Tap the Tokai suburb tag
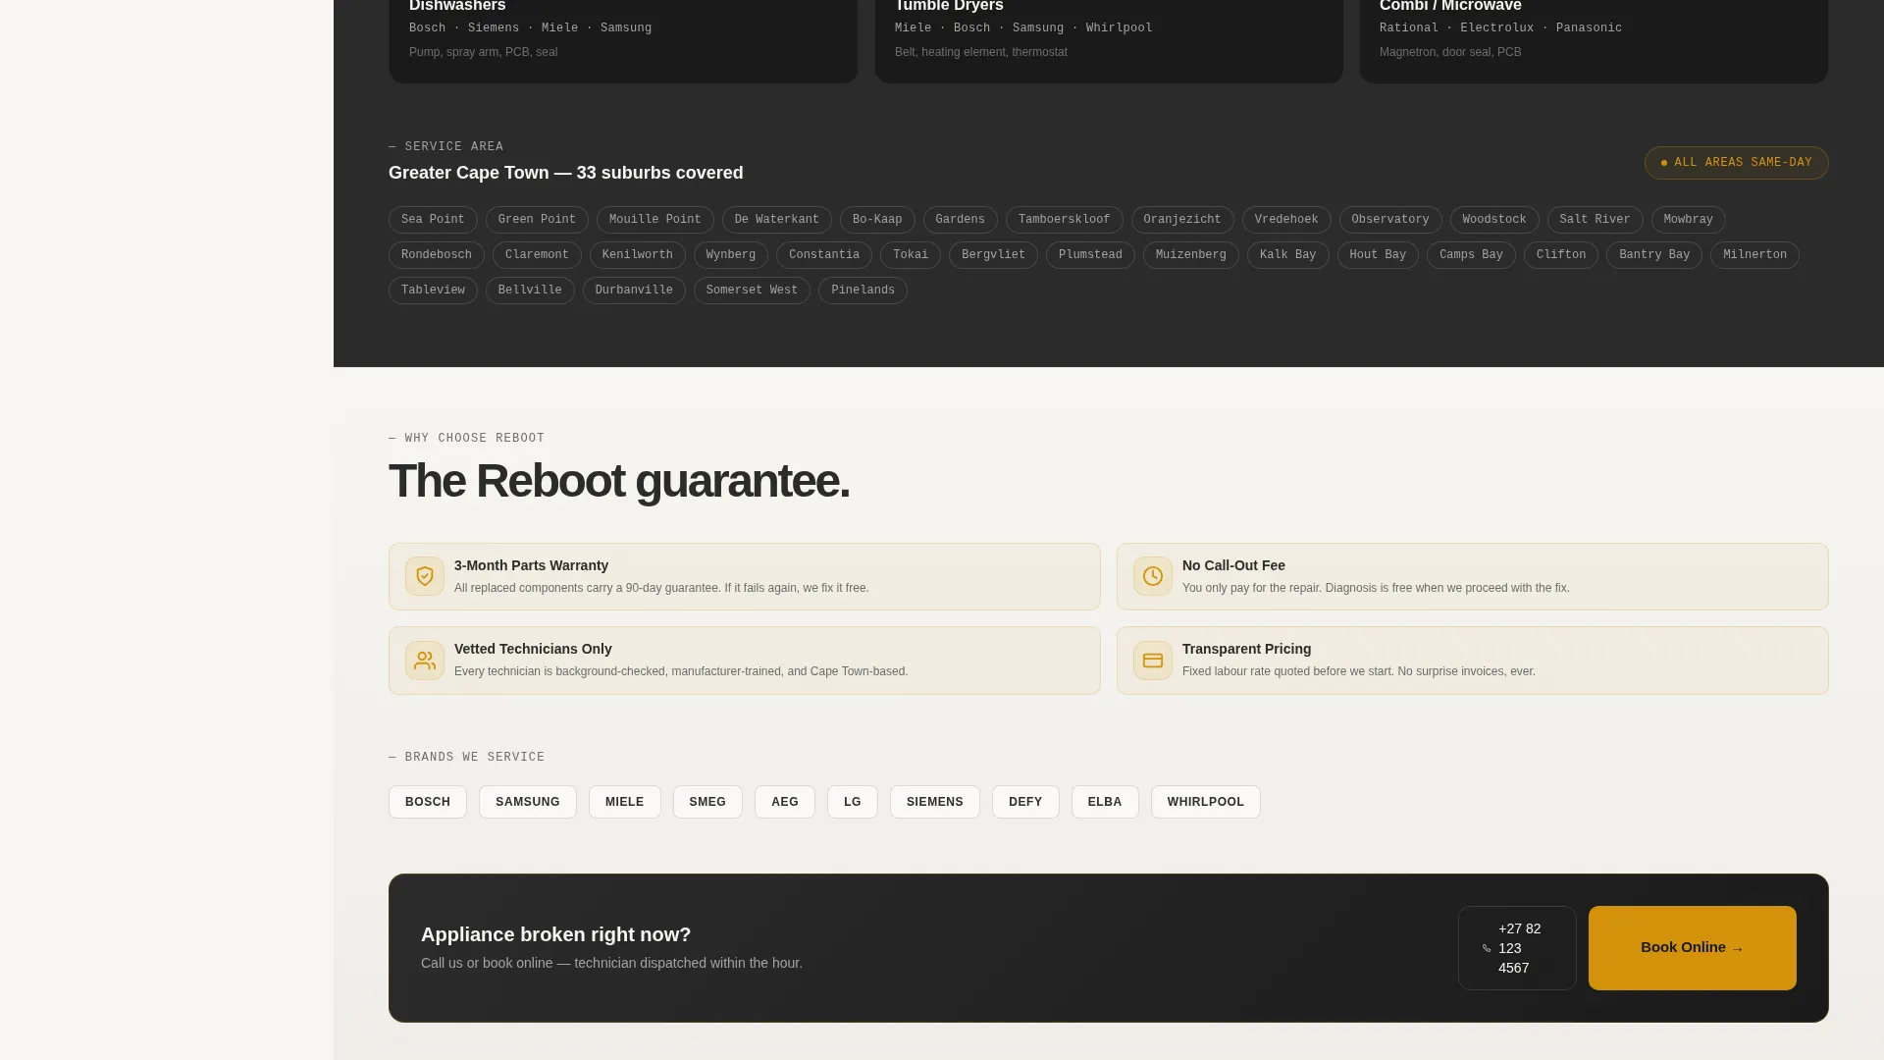 point(911,255)
